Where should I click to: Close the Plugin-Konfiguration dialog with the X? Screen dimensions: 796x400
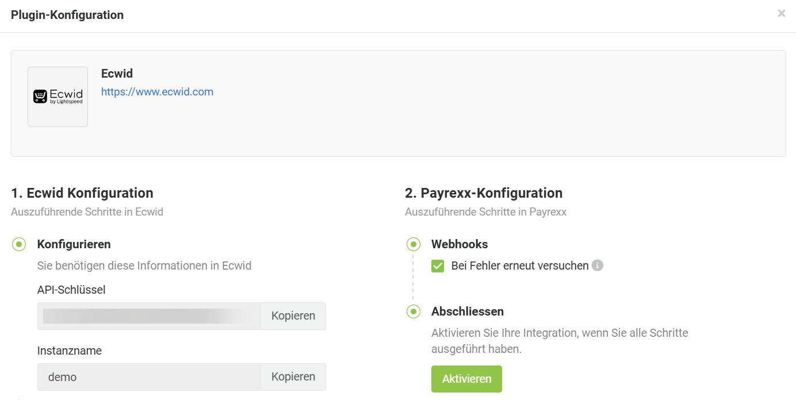tap(781, 13)
